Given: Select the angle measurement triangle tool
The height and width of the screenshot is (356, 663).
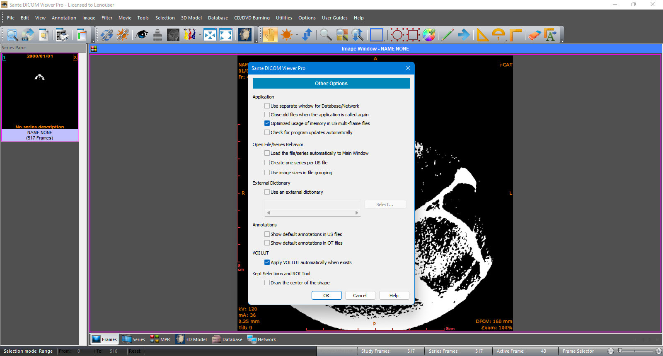Looking at the screenshot, I should tap(482, 35).
